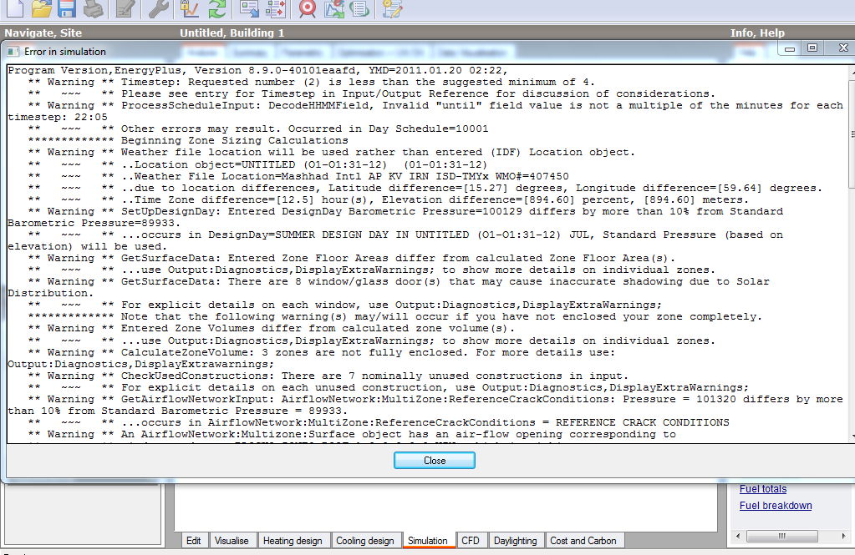Screen dimensions: 855x555
Task: Go to the Heating design tab
Action: tap(293, 540)
